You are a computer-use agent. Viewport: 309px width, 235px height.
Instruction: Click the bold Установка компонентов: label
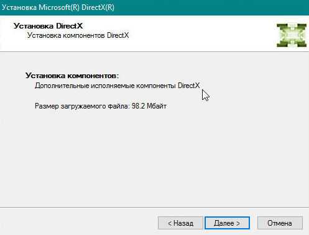coord(72,76)
